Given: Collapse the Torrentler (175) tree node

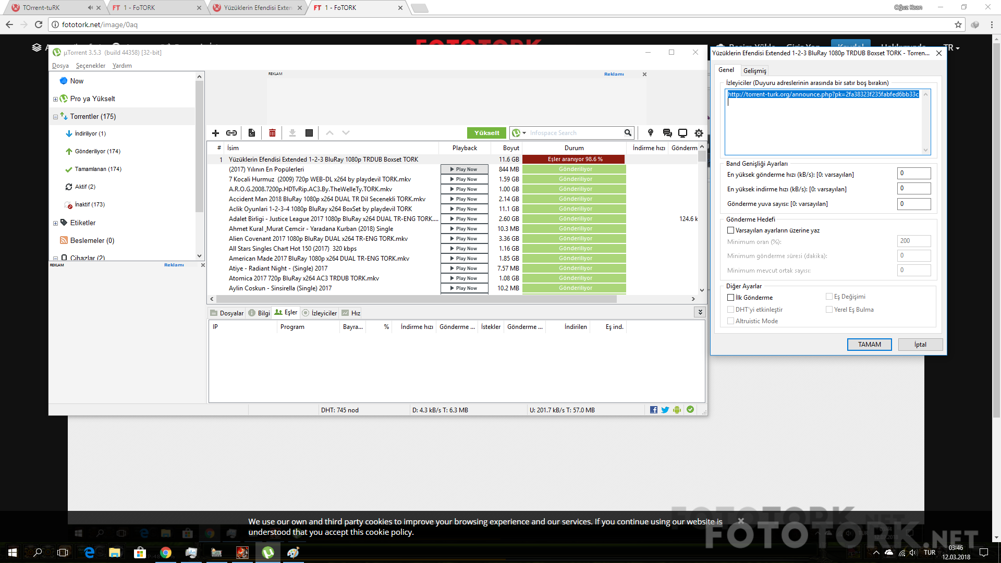Looking at the screenshot, I should click(55, 117).
